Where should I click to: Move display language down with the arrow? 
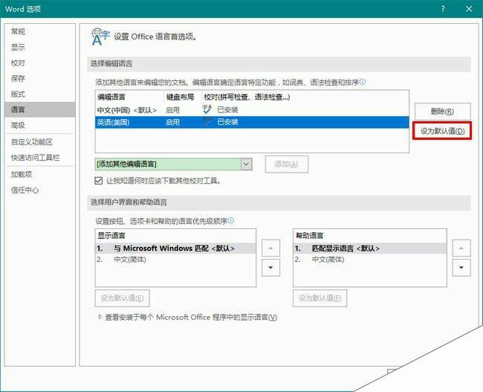pos(270,267)
